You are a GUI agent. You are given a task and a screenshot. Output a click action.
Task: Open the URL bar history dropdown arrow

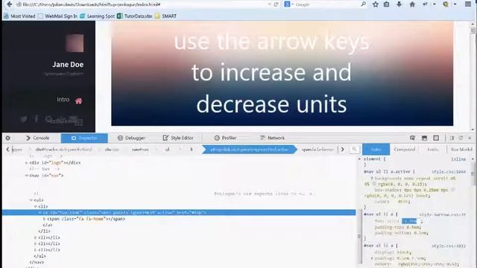(269, 4)
